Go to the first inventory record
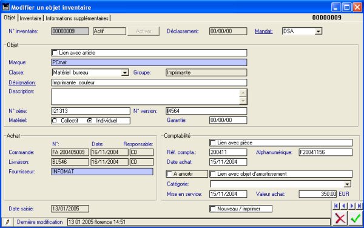 click(x=336, y=206)
